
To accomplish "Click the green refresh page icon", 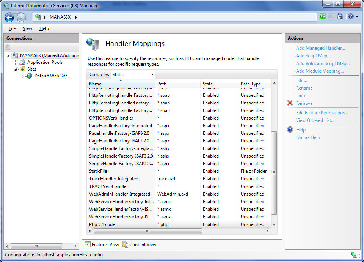I will pyautogui.click(x=322, y=16).
